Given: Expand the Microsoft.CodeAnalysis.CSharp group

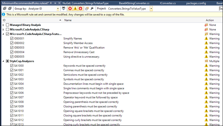Looking at the screenshot, I should tap(3, 30).
